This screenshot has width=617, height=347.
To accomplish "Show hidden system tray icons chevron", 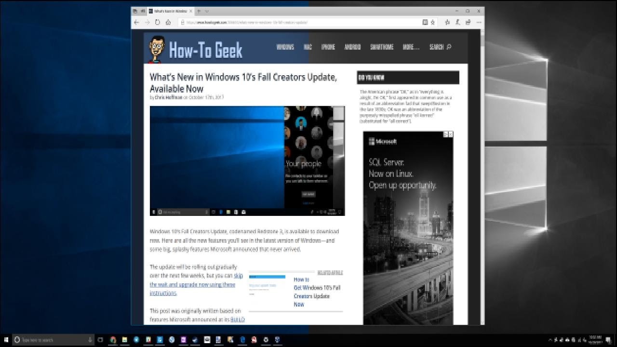I will click(550, 340).
